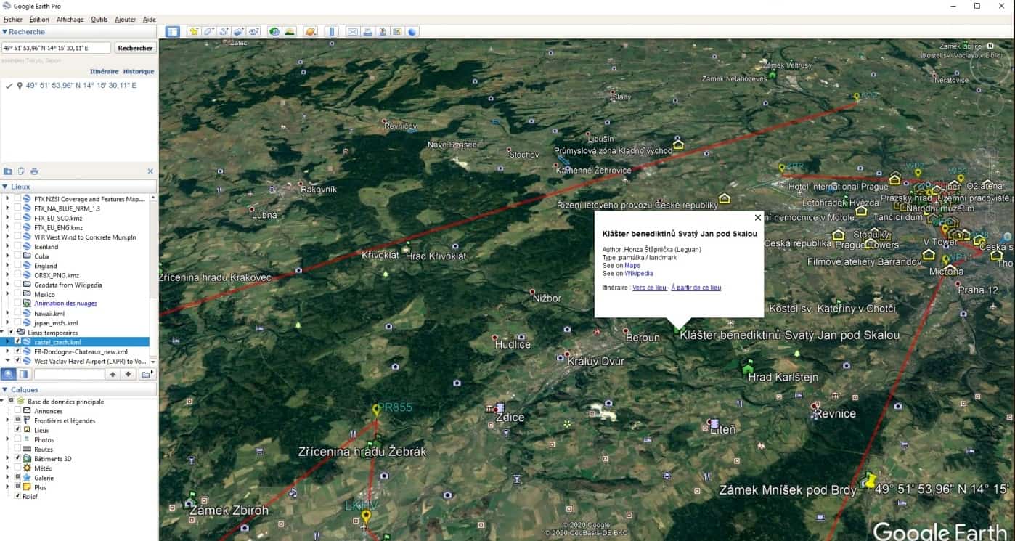
Task: Click the Add Placemark pushpin toolbar icon
Action: [x=194, y=32]
